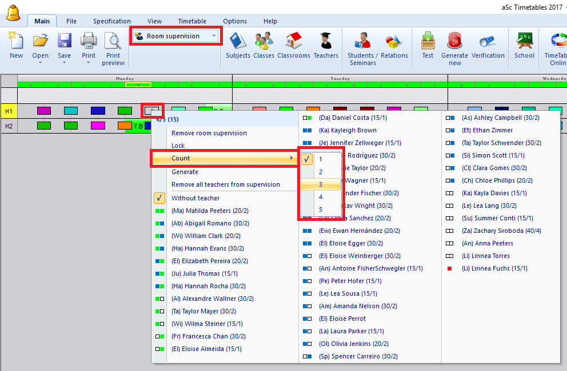The width and height of the screenshot is (567, 371).
Task: Choose count 5 in submenu
Action: pyautogui.click(x=321, y=209)
